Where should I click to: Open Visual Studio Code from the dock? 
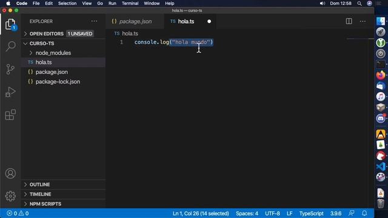pyautogui.click(x=381, y=167)
